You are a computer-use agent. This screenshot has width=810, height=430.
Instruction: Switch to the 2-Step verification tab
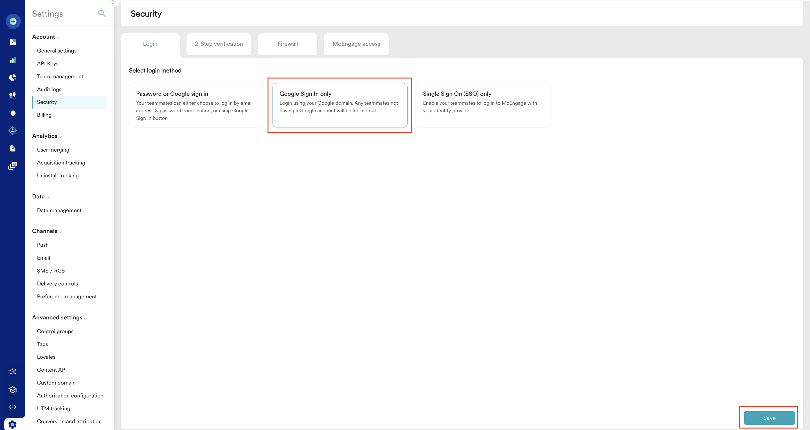[219, 44]
